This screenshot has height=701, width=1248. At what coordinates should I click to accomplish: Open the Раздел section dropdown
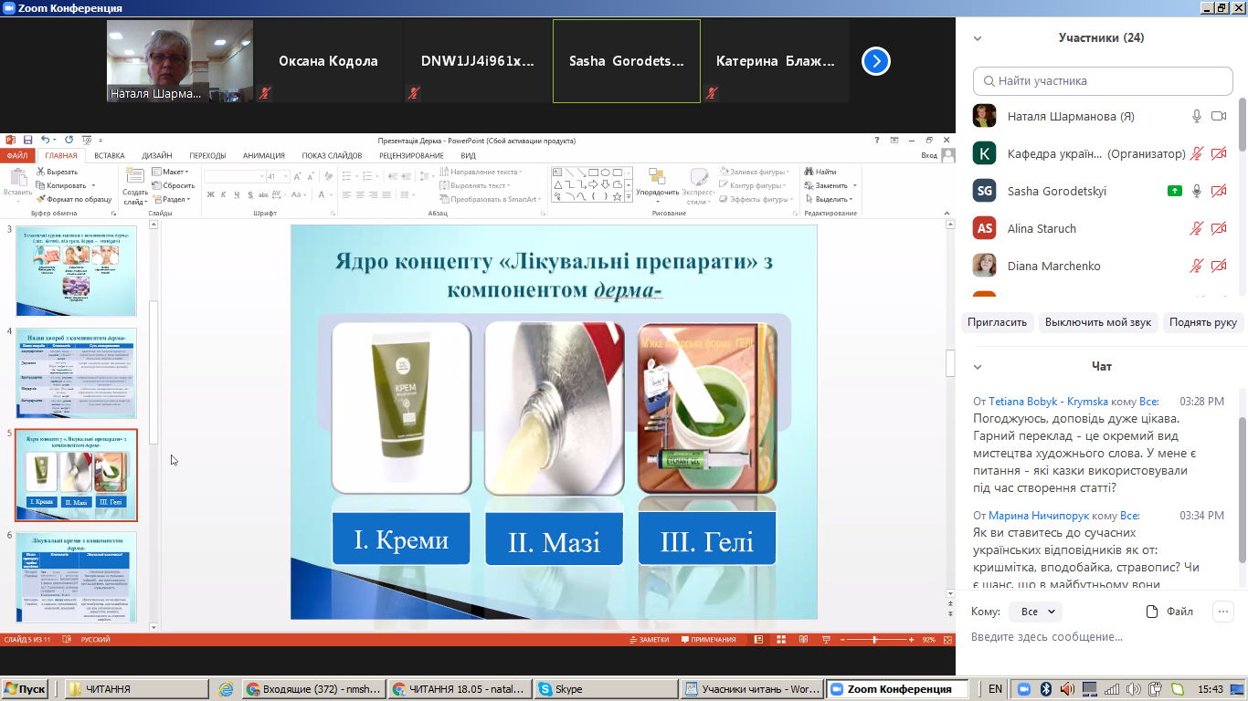pos(171,199)
